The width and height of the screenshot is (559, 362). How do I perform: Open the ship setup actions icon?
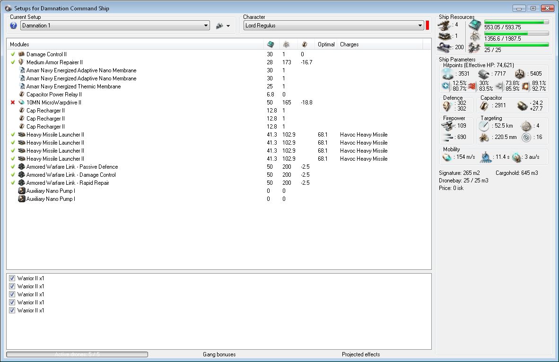[x=219, y=26]
